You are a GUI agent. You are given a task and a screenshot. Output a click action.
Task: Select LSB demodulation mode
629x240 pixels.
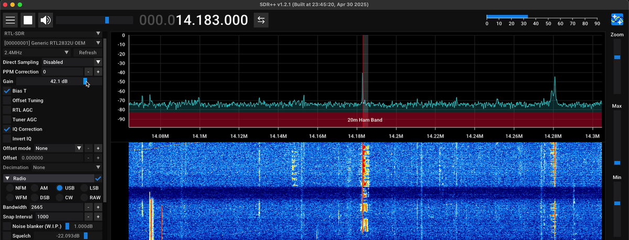point(84,188)
